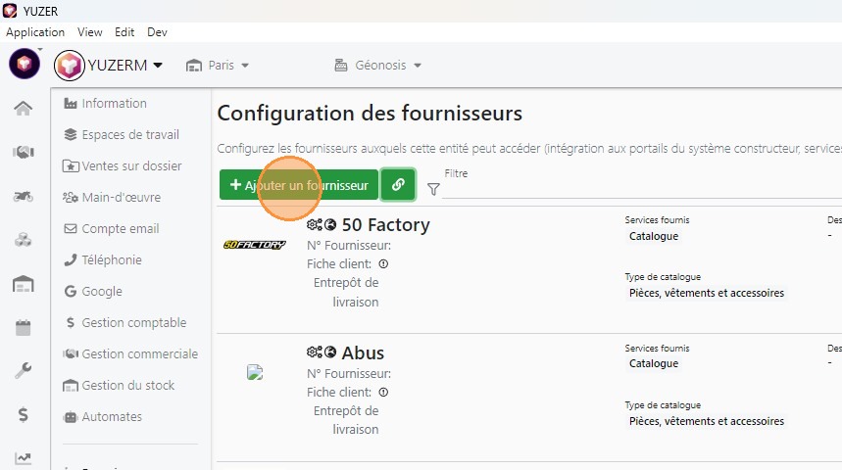
Task: Open Espaces de travail settings
Action: click(x=129, y=135)
